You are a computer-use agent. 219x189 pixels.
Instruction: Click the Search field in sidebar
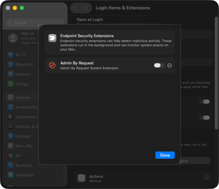pyautogui.click(x=35, y=23)
